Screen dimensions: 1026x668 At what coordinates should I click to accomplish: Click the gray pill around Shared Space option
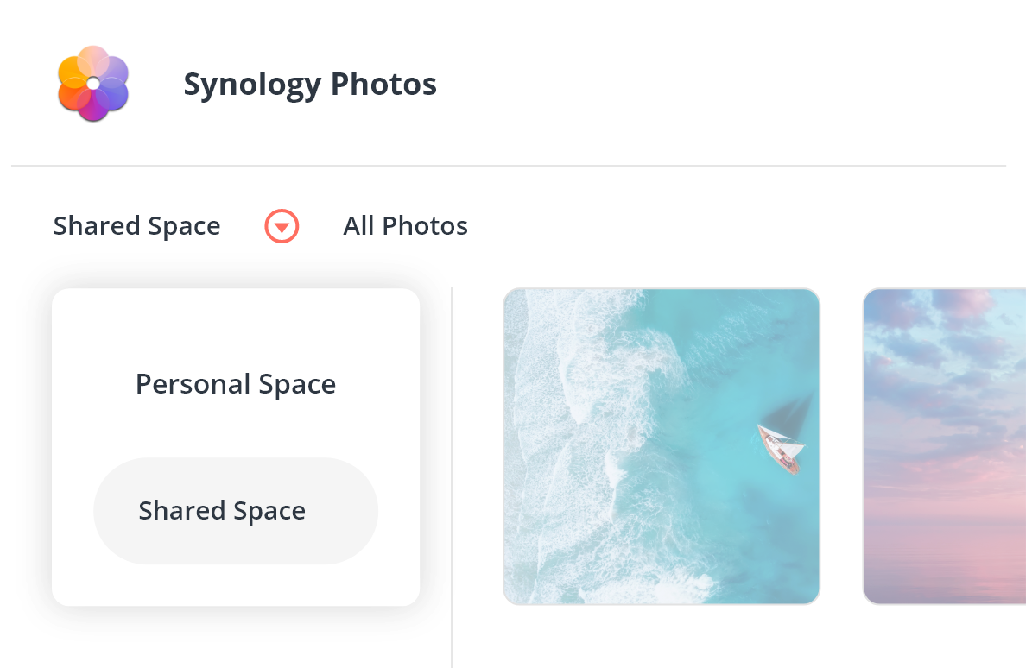[236, 510]
